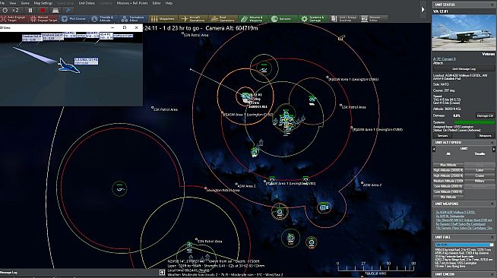Select Auto Engage Target

point(14,19)
